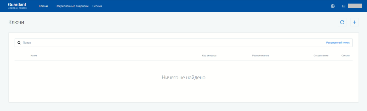This screenshot has height=111, width=367.
Task: Refresh the keys list
Action: tap(342, 22)
